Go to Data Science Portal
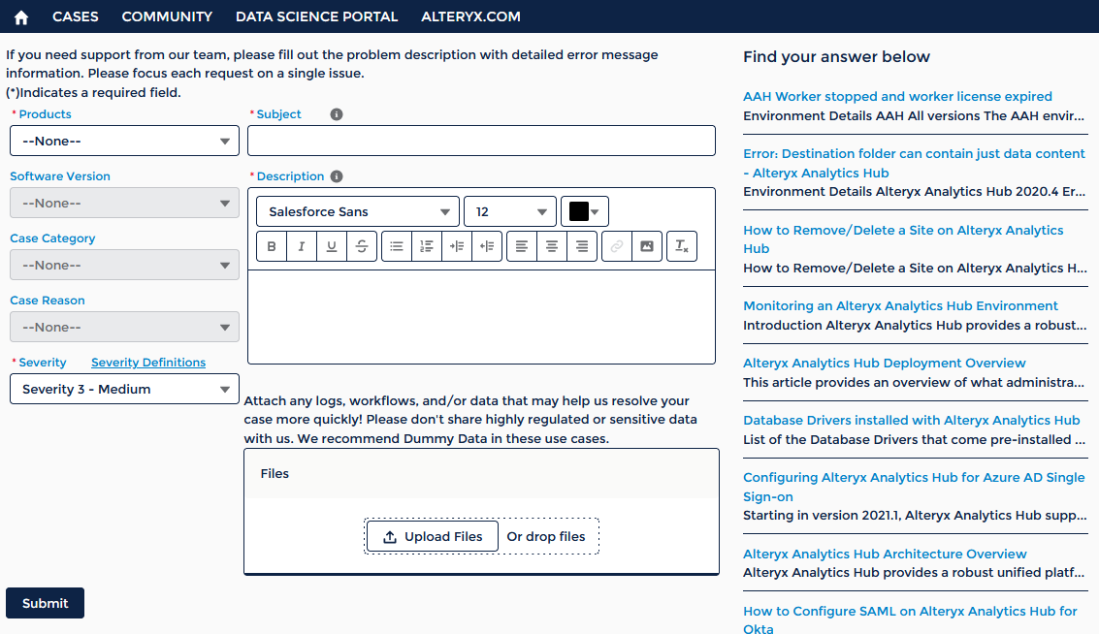Viewport: 1099px width, 634px height. pyautogui.click(x=316, y=16)
